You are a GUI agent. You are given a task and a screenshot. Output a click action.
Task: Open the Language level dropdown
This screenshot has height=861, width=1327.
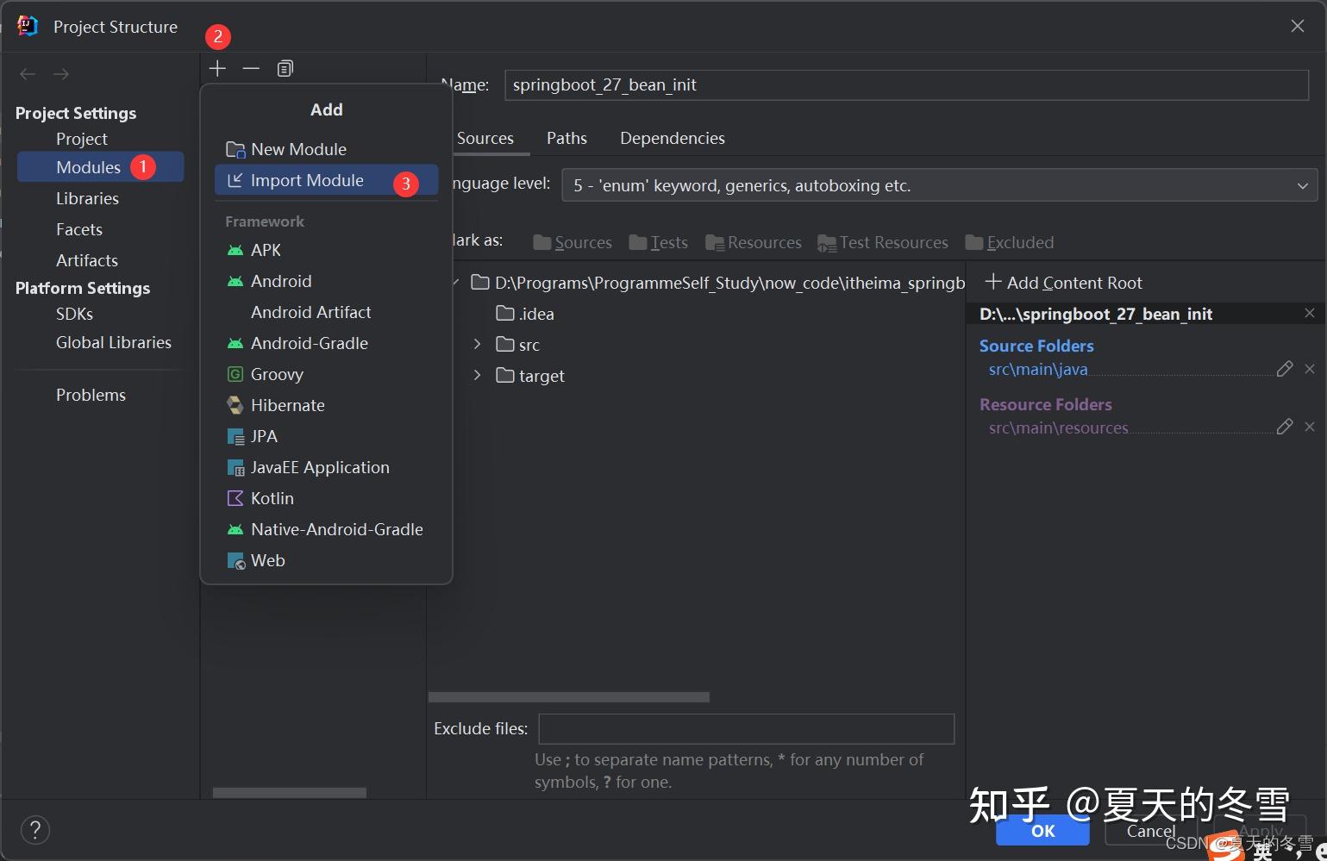(940, 185)
